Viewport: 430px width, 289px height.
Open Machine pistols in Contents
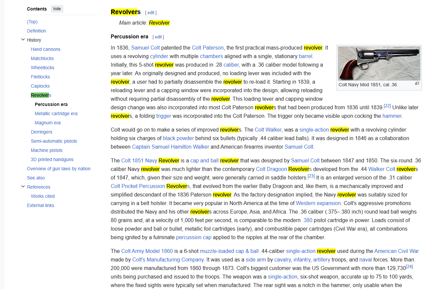point(47,150)
